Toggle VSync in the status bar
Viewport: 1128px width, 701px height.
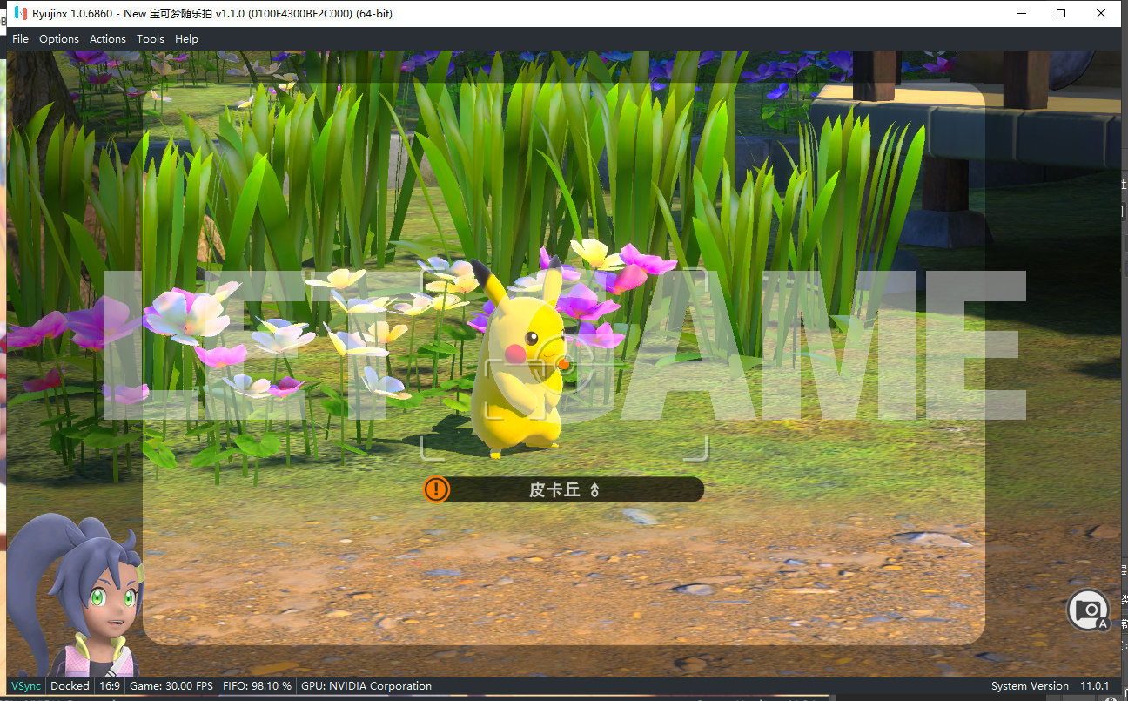[x=26, y=686]
